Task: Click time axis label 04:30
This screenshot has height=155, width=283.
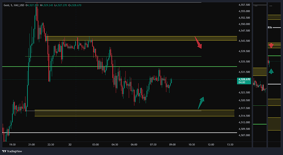Action: click(x=115, y=144)
